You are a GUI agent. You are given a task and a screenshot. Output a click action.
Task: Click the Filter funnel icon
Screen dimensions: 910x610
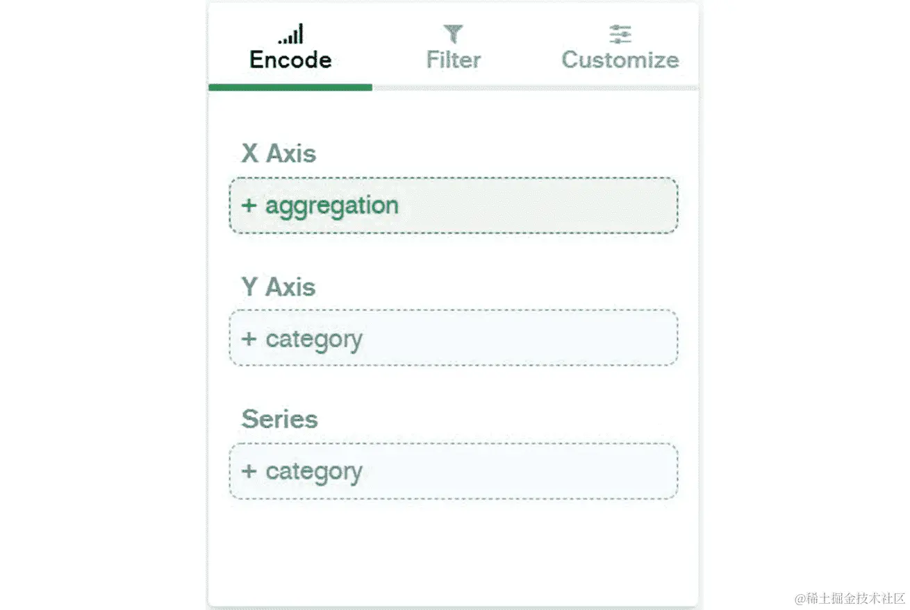453,33
